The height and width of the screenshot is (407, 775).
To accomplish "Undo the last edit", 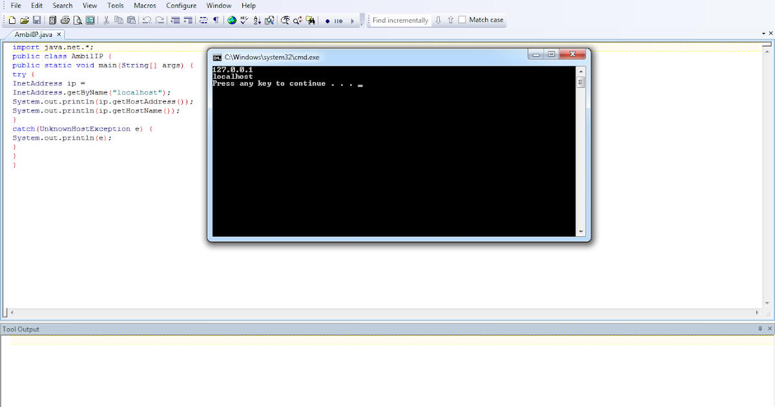I will click(x=147, y=20).
